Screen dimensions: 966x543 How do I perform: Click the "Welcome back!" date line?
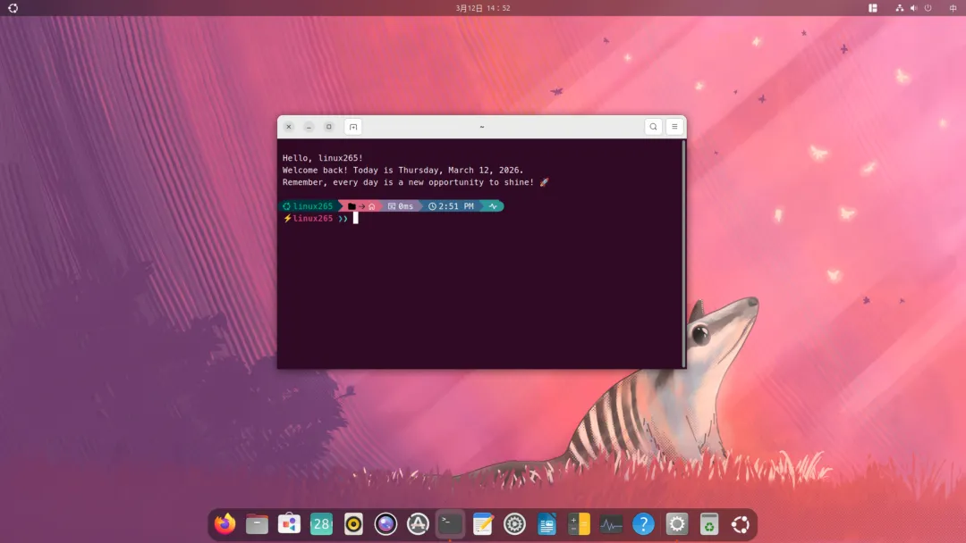point(402,171)
